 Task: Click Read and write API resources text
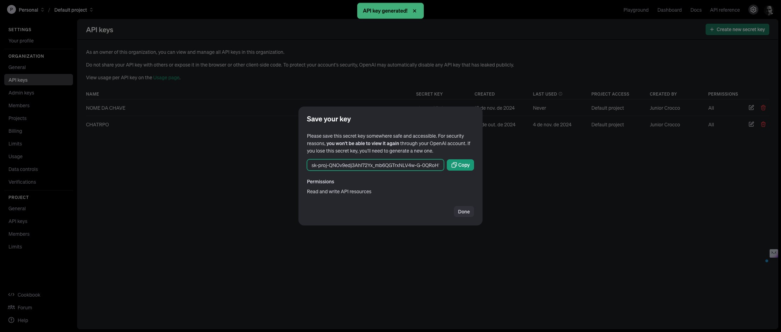339,191
